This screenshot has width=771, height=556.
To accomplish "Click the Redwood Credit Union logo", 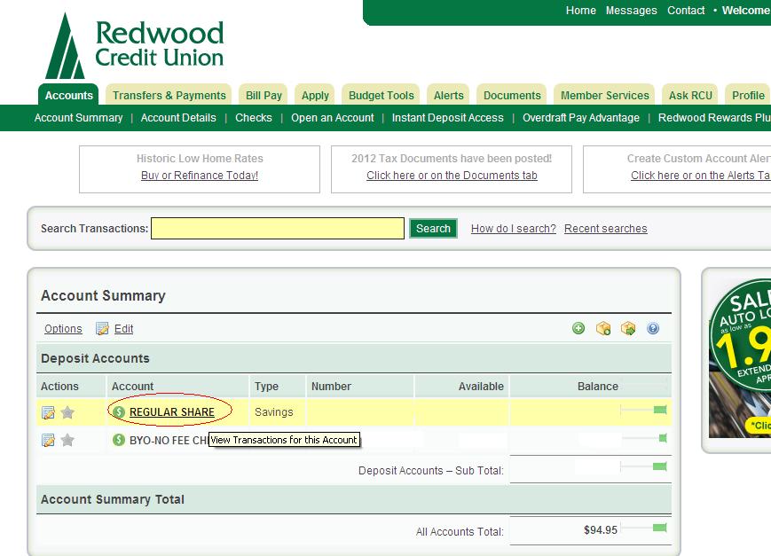I will click(x=135, y=46).
